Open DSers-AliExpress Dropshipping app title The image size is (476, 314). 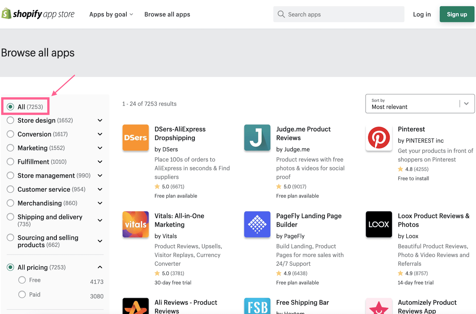pos(180,133)
